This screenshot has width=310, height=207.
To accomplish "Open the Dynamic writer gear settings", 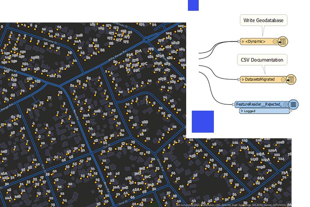I will coord(274,41).
